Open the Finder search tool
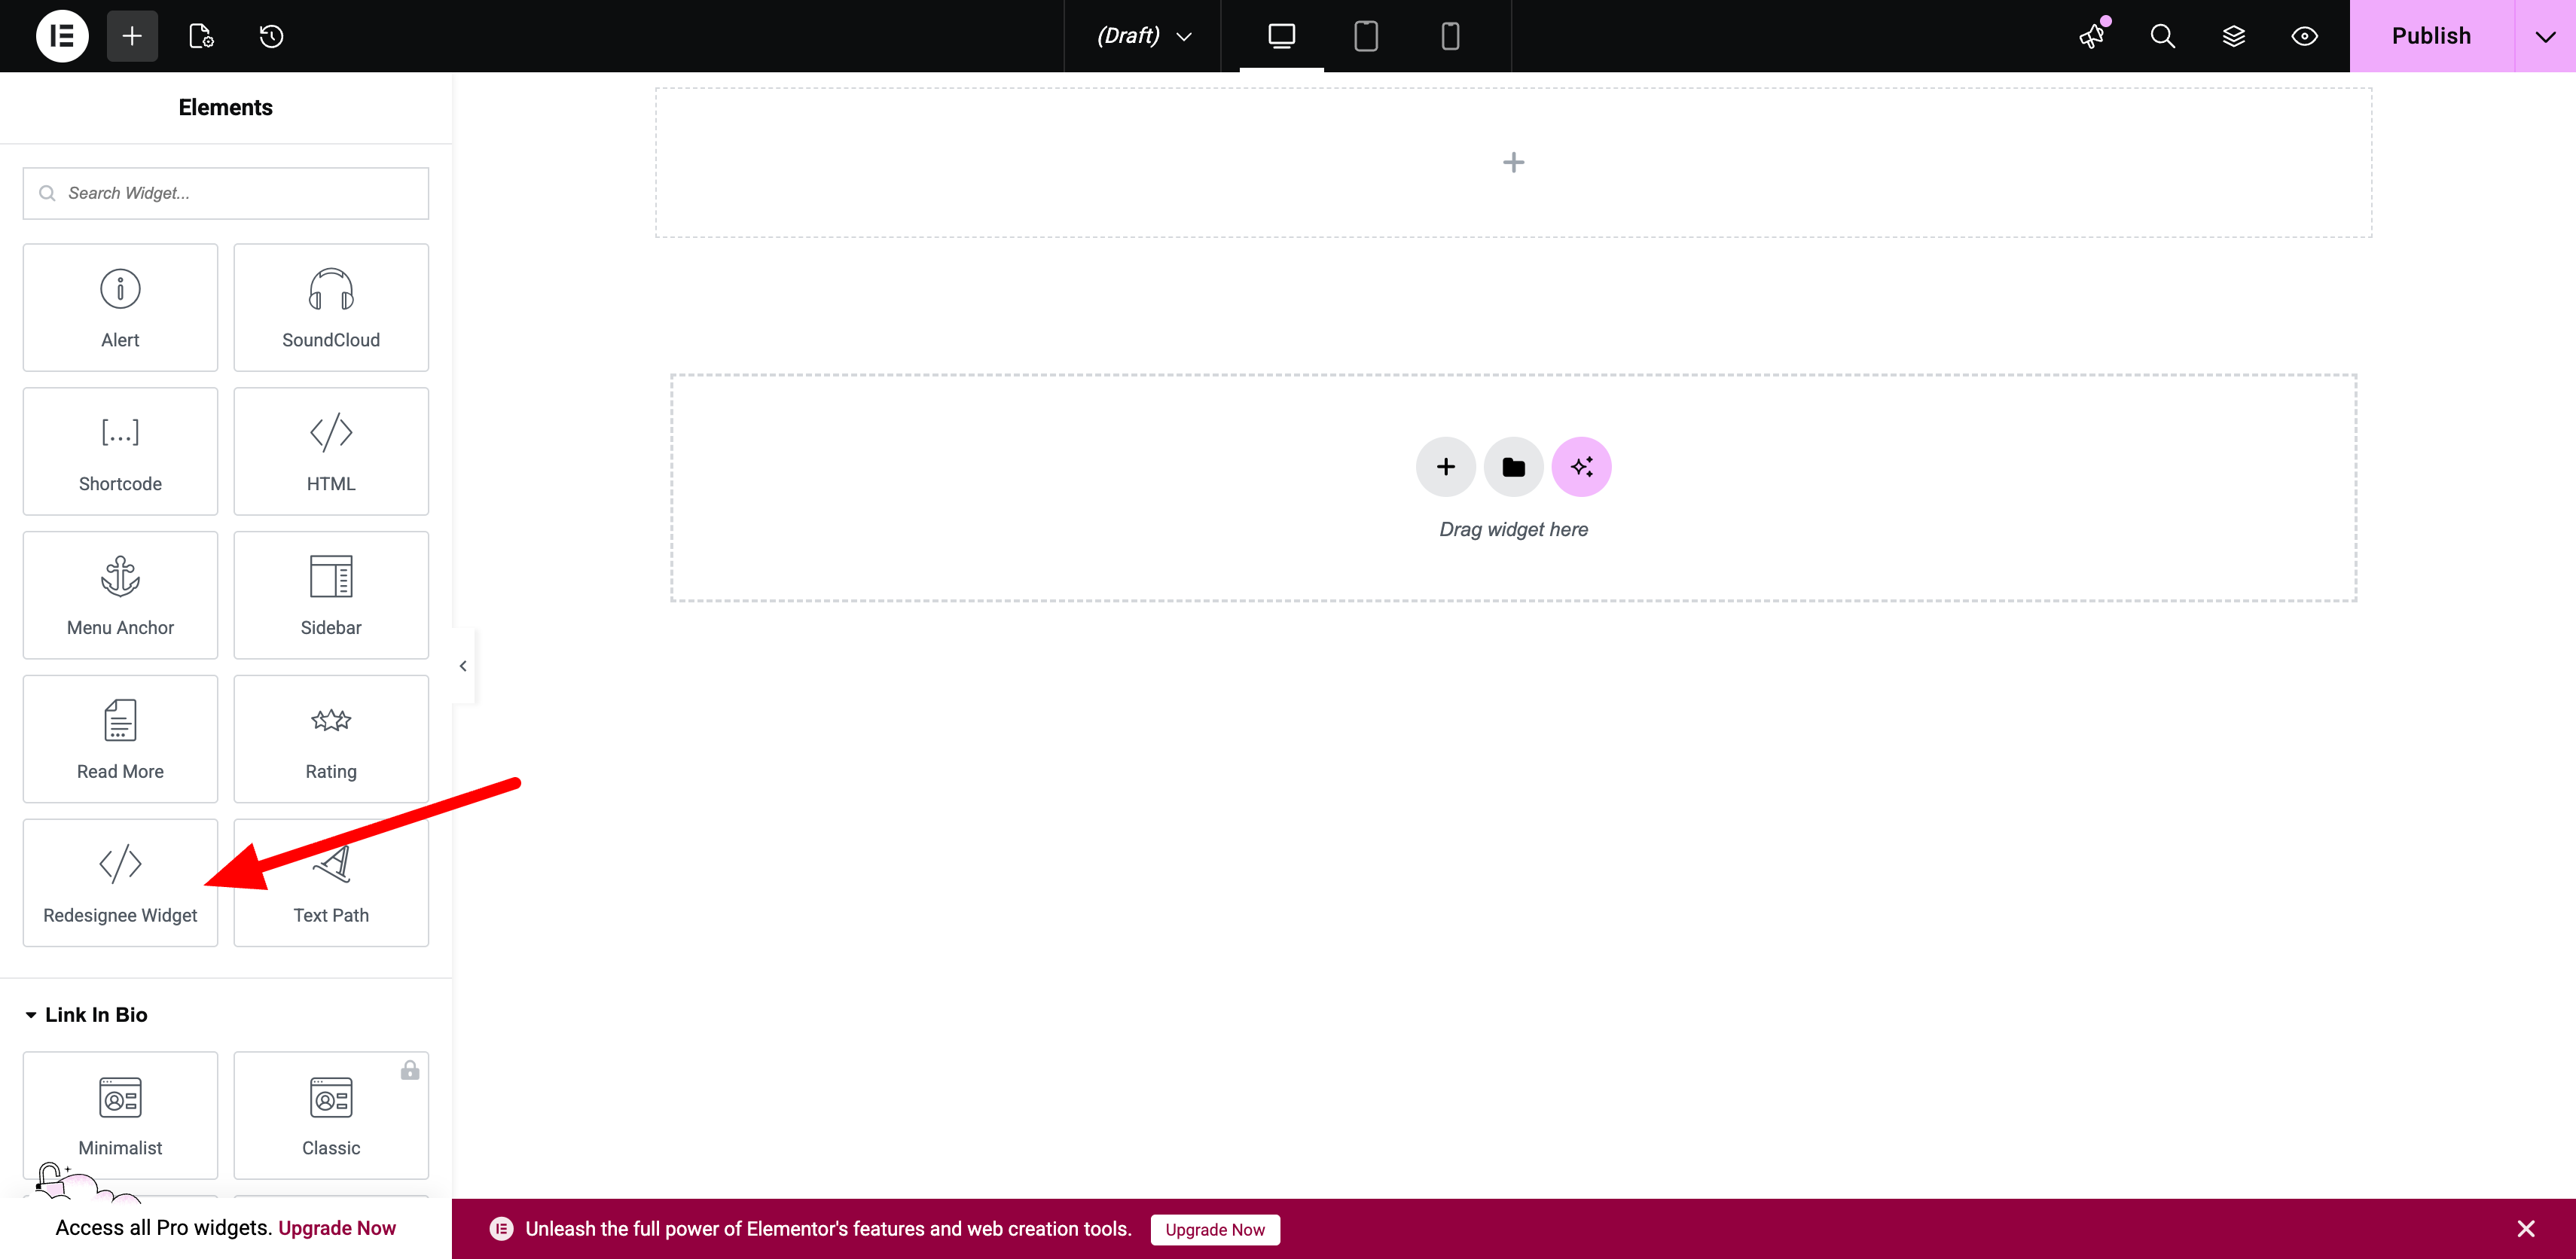The image size is (2576, 1259). pos(2163,36)
